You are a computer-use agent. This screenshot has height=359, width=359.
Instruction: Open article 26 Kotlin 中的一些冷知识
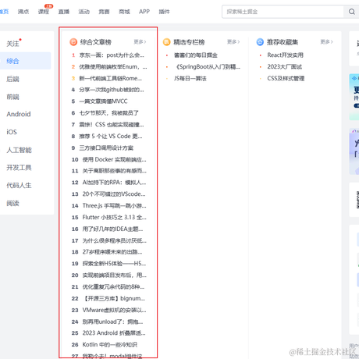click(110, 344)
